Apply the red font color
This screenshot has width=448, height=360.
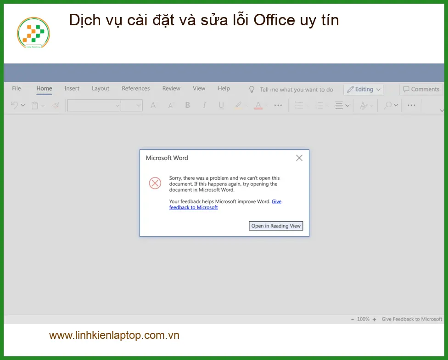click(258, 105)
